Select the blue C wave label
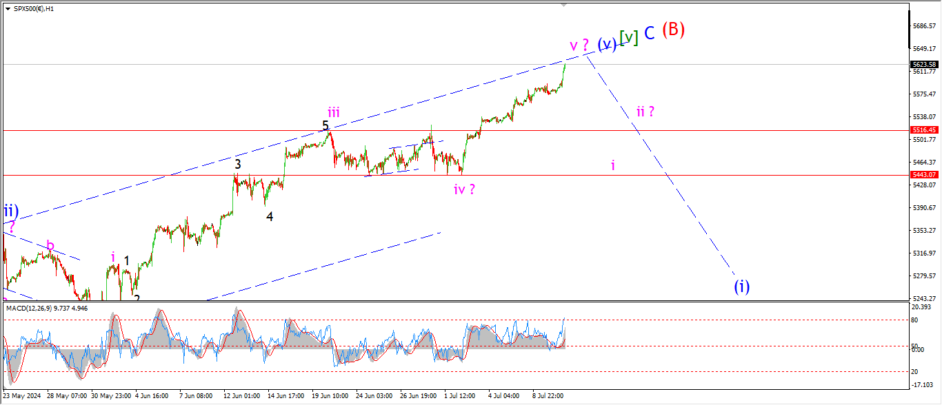 (x=649, y=32)
